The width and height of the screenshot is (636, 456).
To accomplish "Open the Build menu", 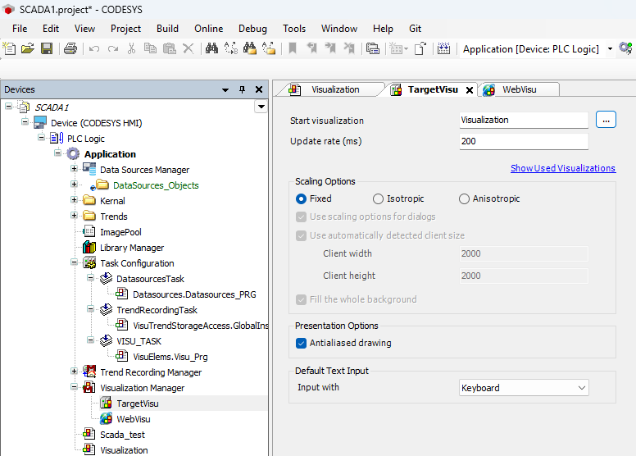I will coord(167,29).
